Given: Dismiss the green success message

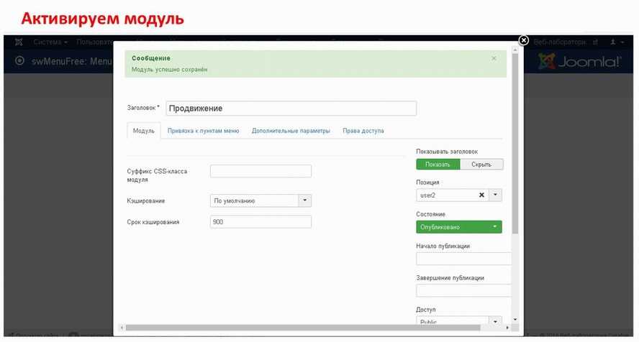Looking at the screenshot, I should (x=494, y=58).
